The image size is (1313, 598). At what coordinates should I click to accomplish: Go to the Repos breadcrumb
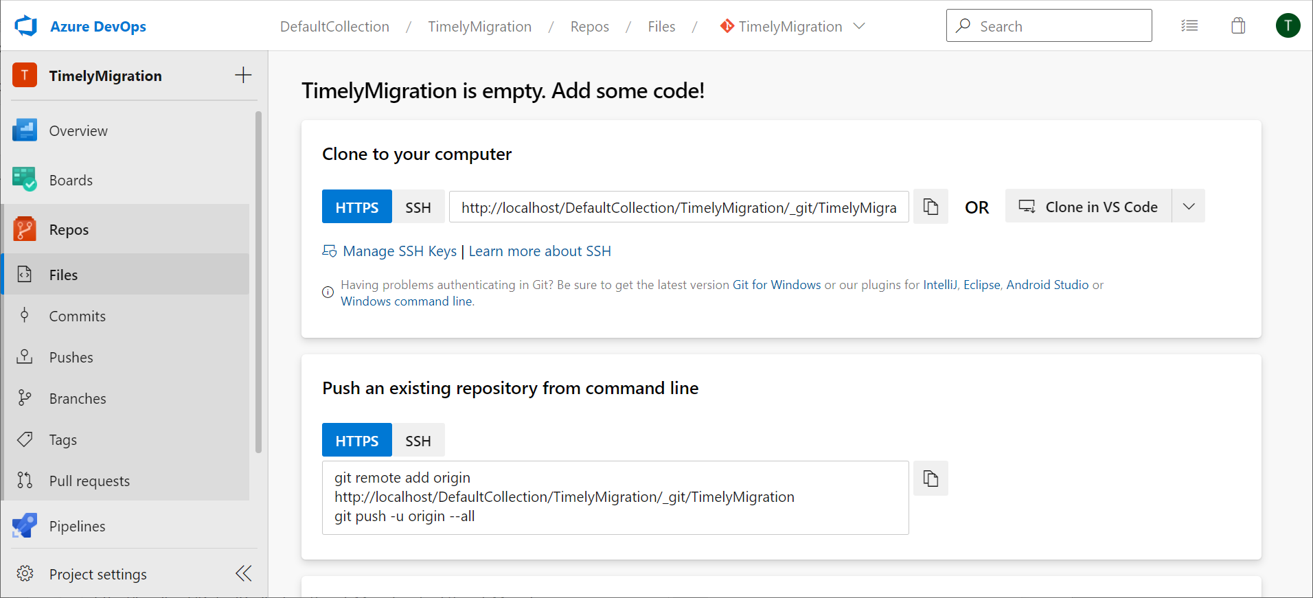pos(589,26)
